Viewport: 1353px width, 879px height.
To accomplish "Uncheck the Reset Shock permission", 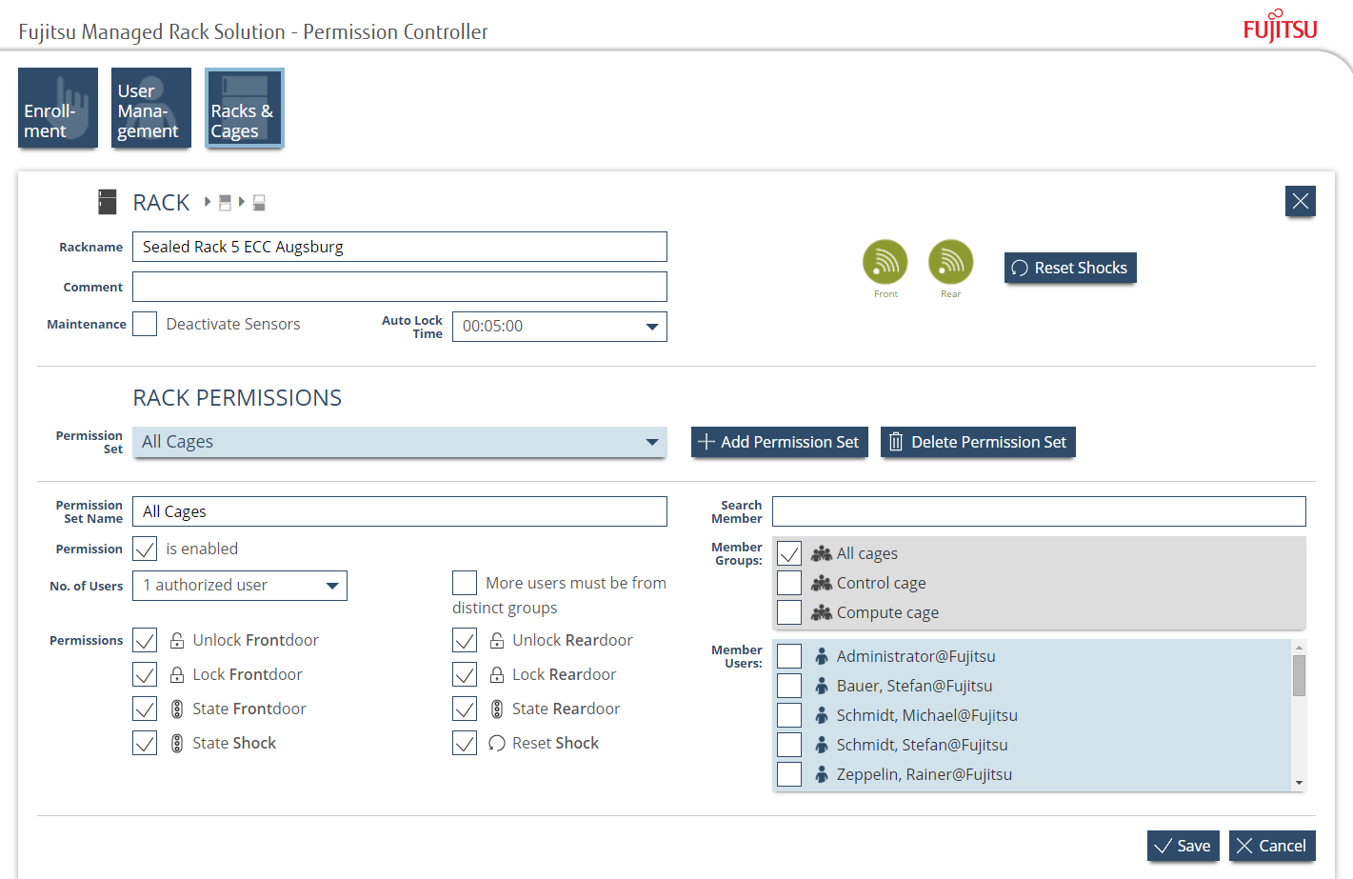I will click(465, 743).
